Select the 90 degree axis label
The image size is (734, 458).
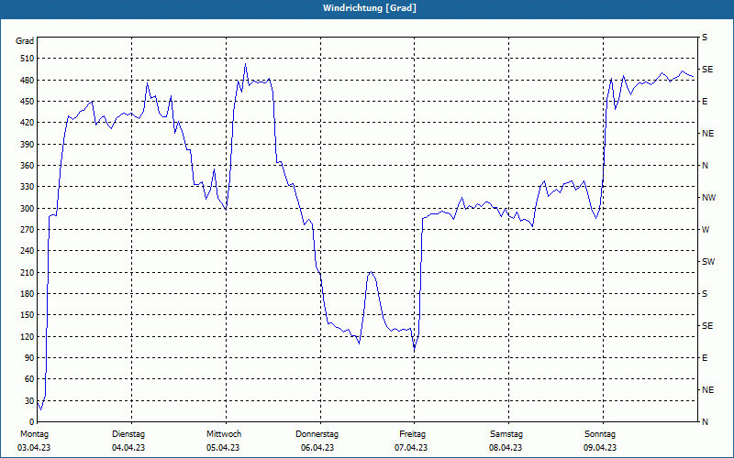pyautogui.click(x=29, y=357)
